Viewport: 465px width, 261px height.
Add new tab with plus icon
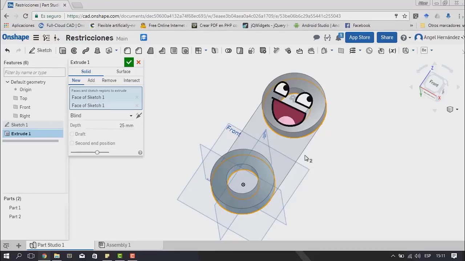pyautogui.click(x=19, y=245)
